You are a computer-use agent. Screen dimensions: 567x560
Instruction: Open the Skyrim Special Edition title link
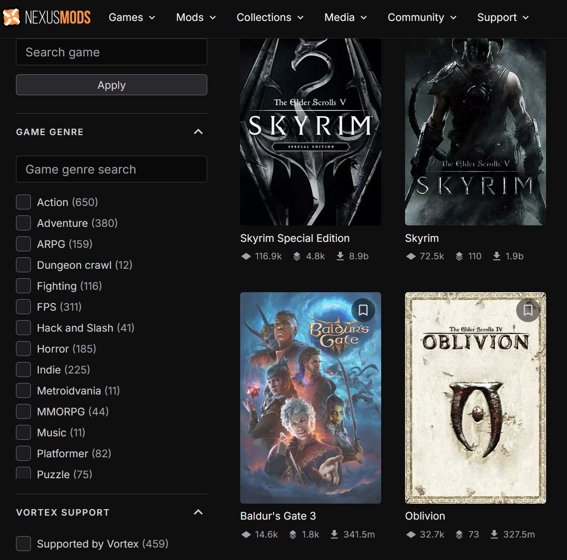click(x=294, y=238)
